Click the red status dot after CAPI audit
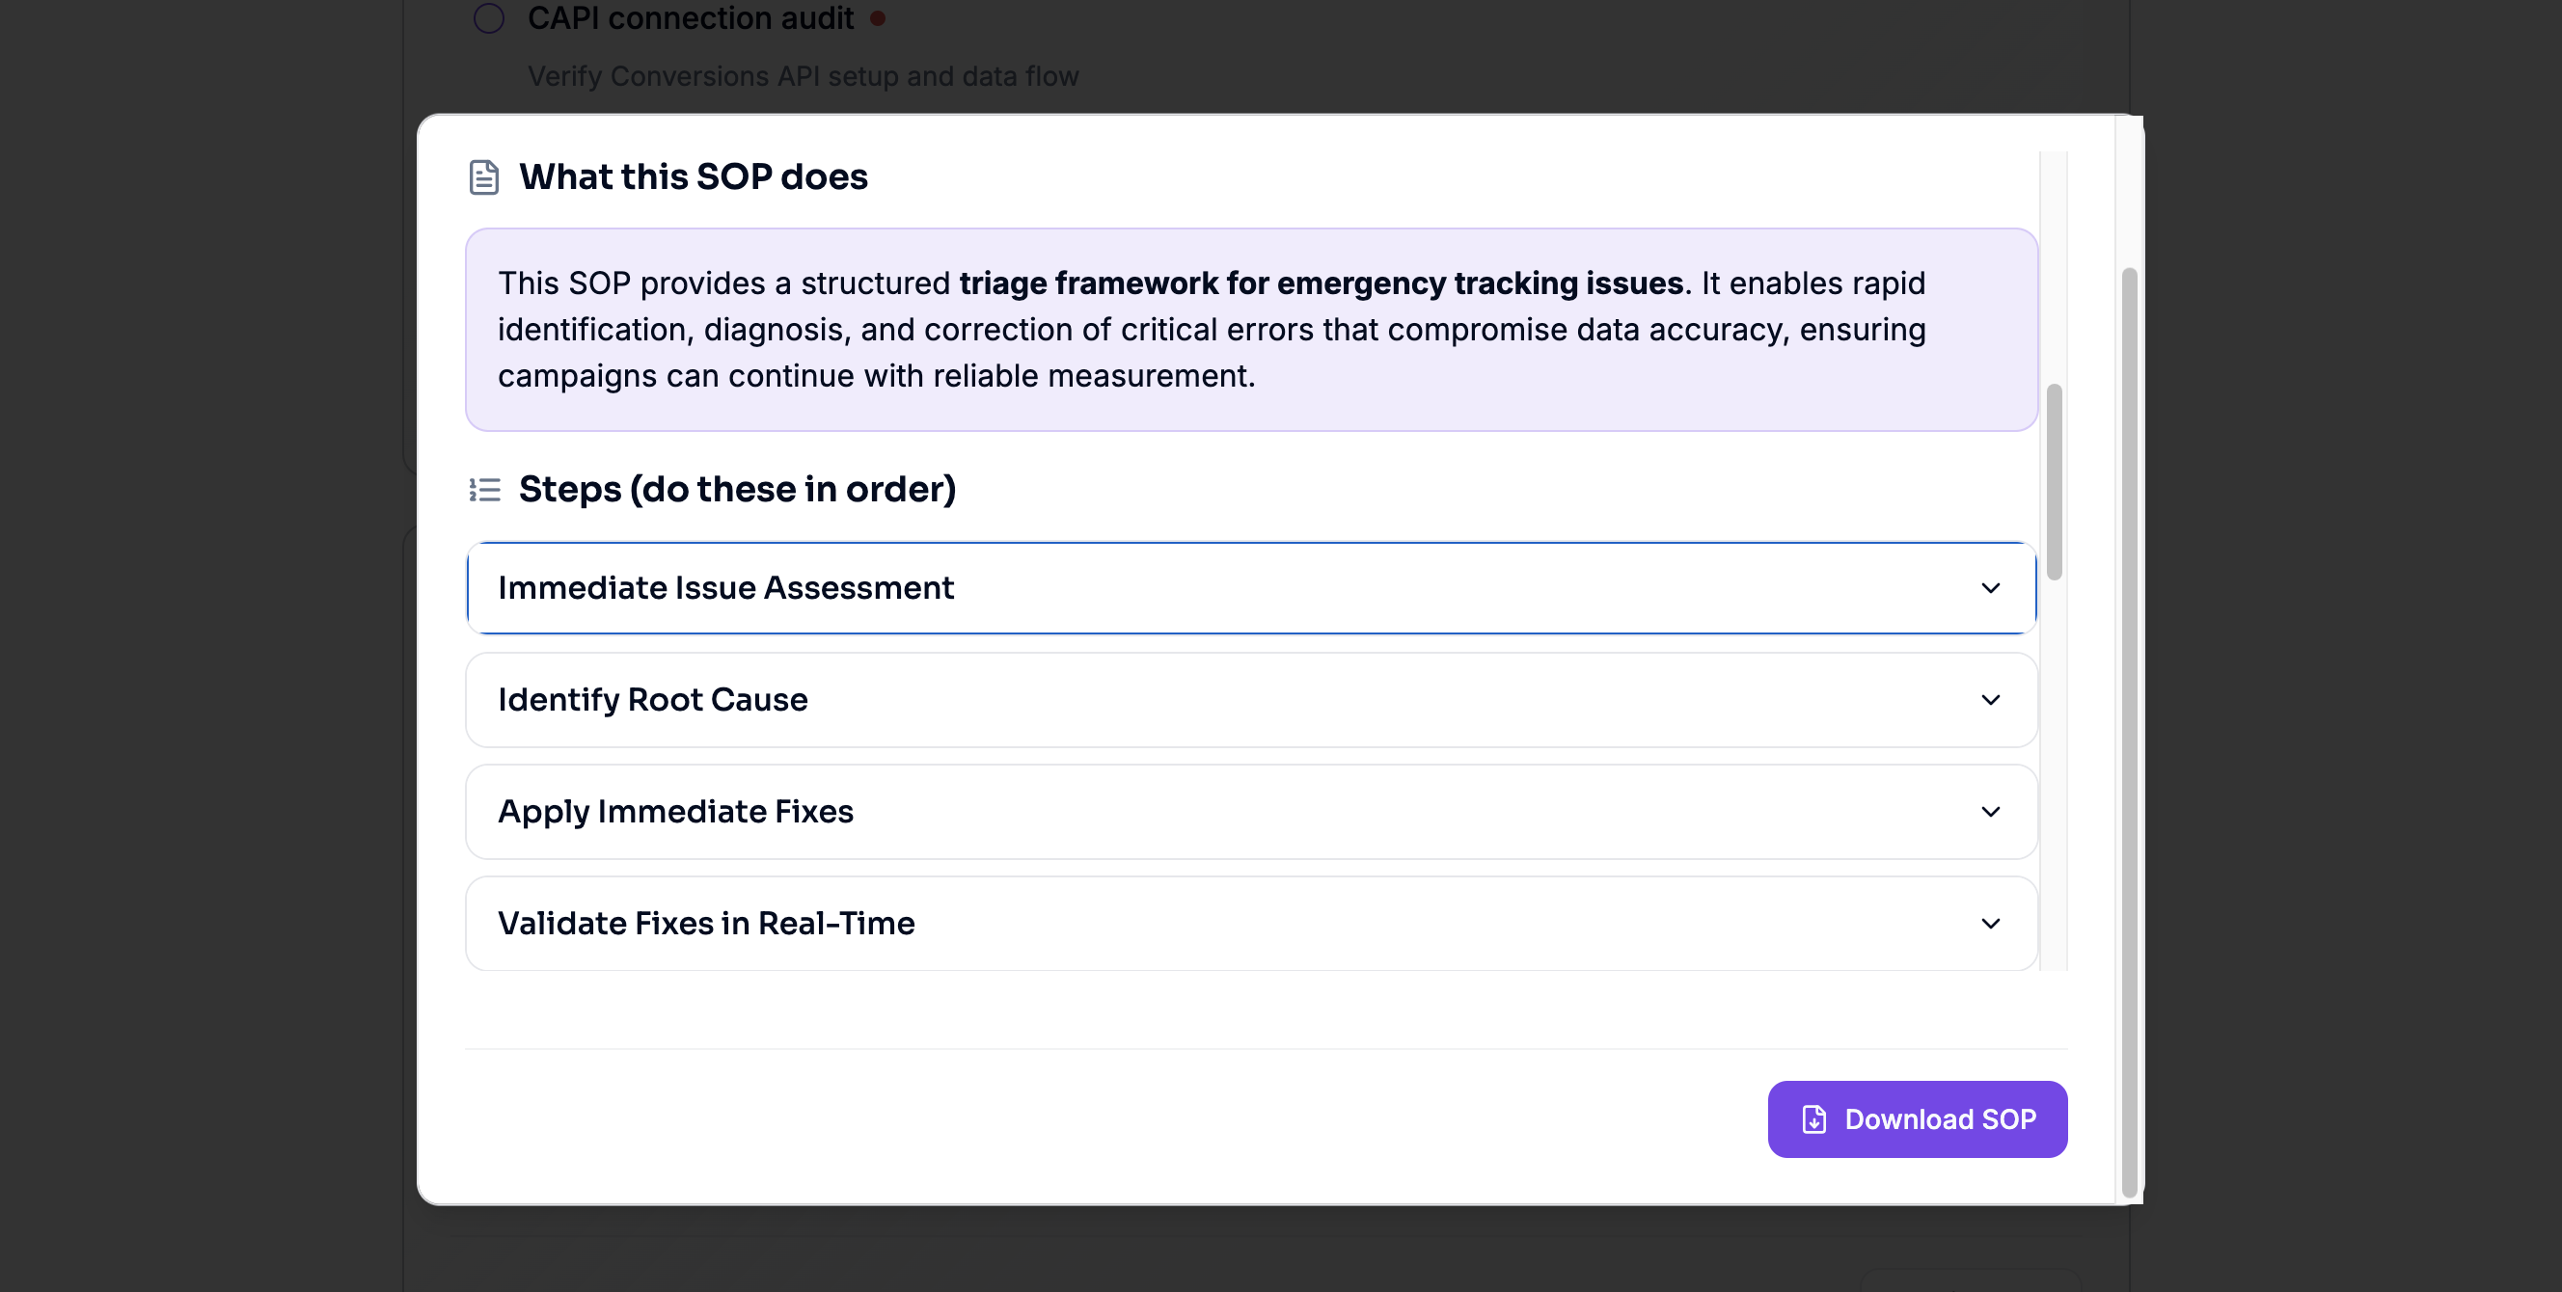 [877, 18]
